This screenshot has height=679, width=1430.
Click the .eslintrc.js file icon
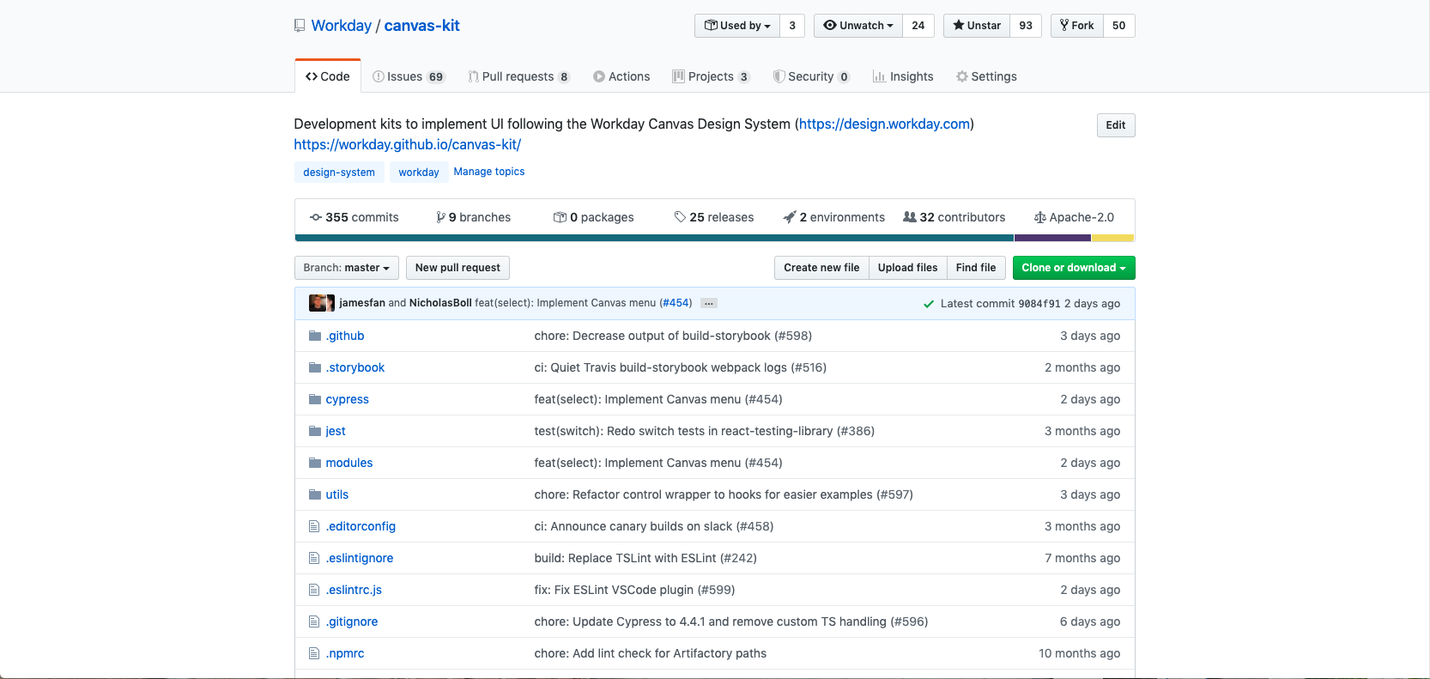pos(314,590)
